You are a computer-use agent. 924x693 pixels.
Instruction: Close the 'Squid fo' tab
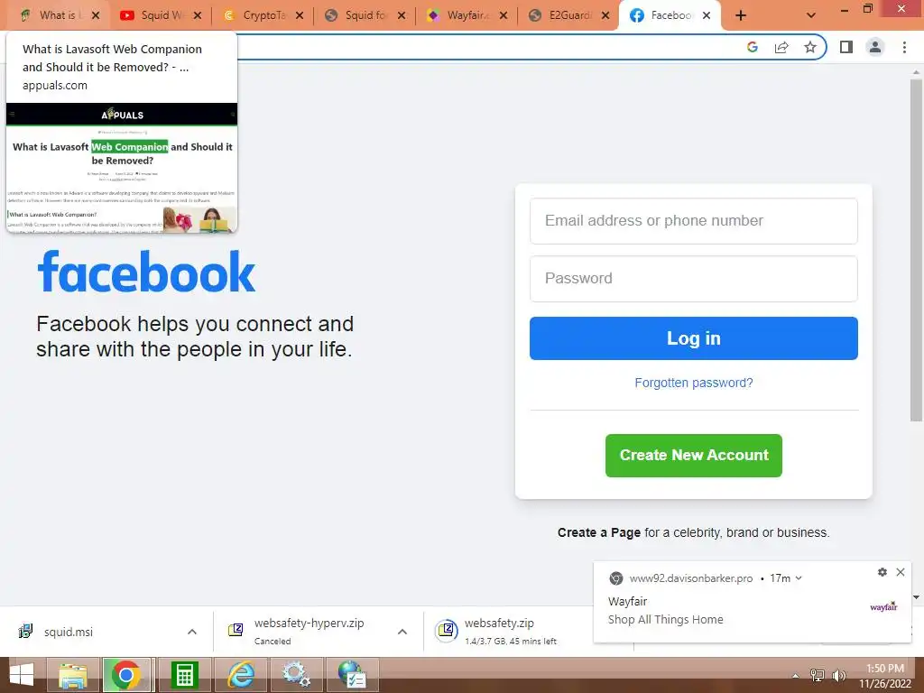click(x=402, y=15)
